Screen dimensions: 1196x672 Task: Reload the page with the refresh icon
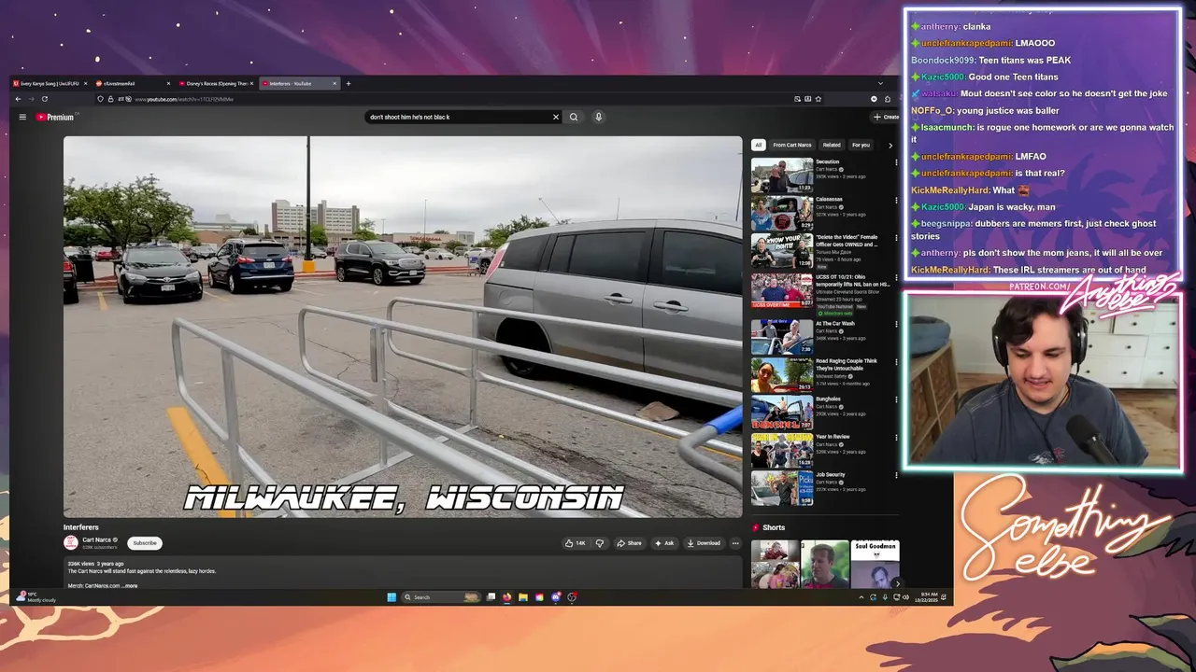click(x=44, y=99)
